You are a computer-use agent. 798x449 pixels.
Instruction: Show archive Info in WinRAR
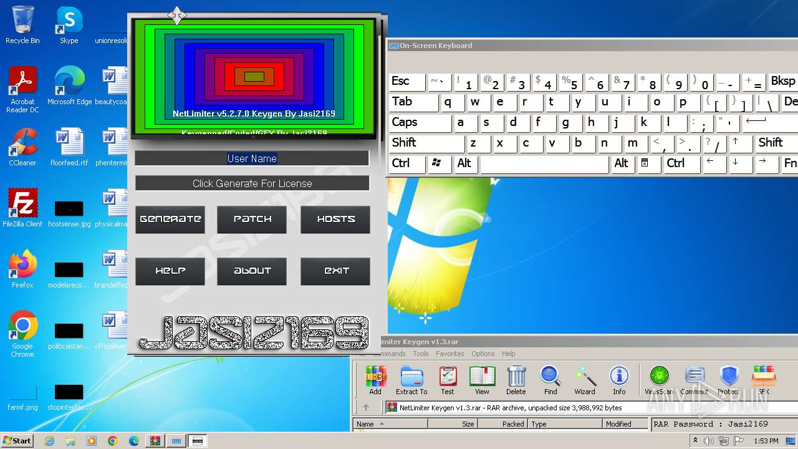(619, 380)
